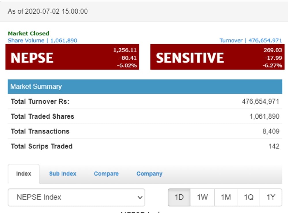The image size is (288, 213).
Task: Click the SENSITIVE change -17.99
Action: 273,58
